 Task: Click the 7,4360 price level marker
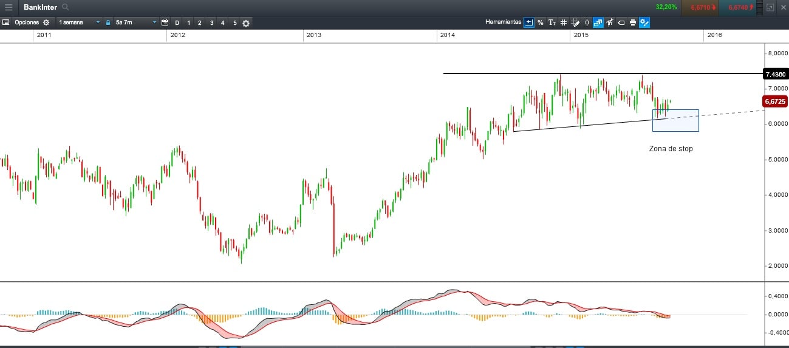click(775, 74)
